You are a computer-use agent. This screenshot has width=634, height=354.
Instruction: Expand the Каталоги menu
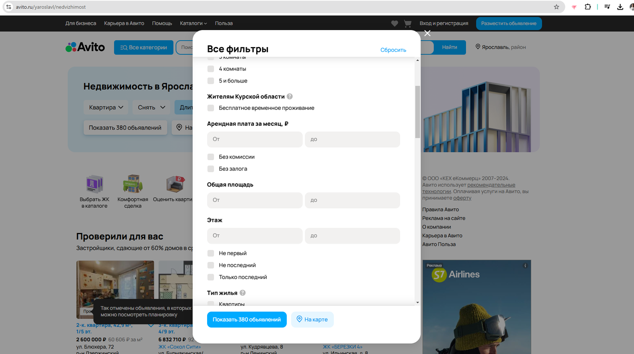point(193,23)
